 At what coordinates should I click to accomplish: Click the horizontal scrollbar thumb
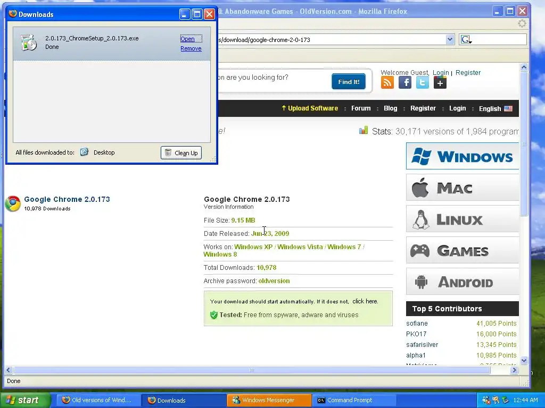pyautogui.click(x=252, y=370)
